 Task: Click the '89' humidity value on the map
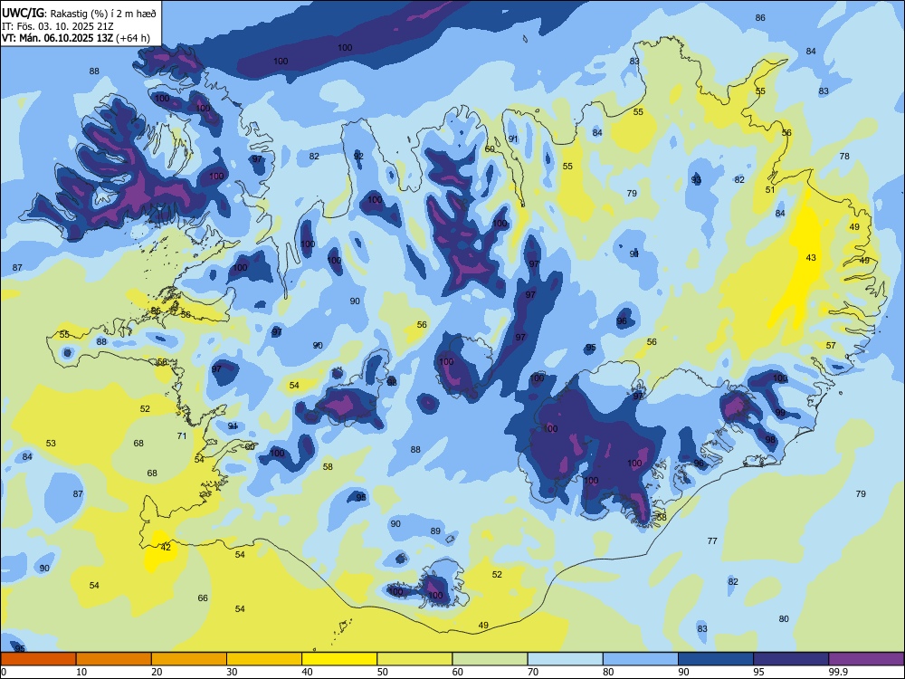(x=435, y=531)
